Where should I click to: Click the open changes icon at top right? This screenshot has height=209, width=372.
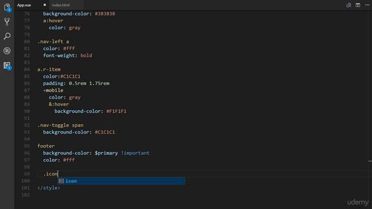[349, 5]
